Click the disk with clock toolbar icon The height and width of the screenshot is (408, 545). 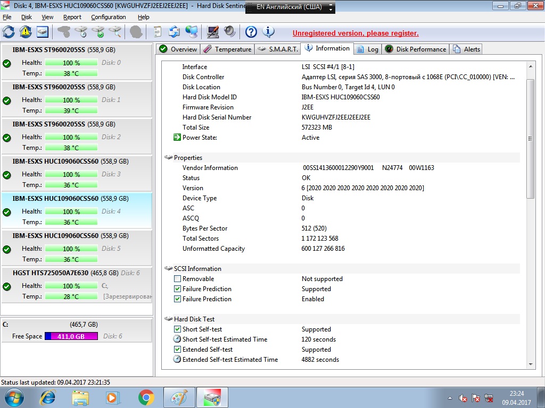pyautogui.click(x=81, y=32)
